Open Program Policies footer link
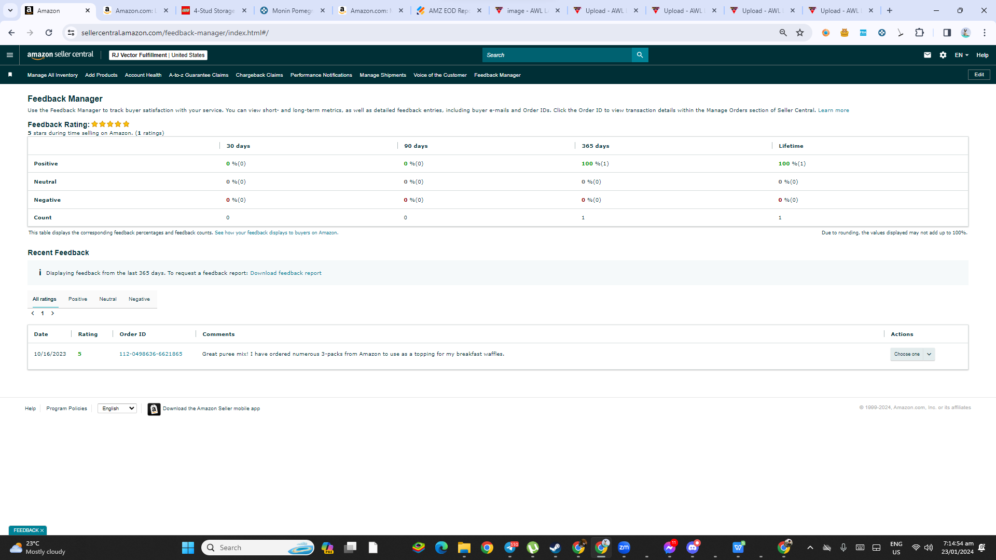Screen dimensions: 996x560 [x=66, y=409]
